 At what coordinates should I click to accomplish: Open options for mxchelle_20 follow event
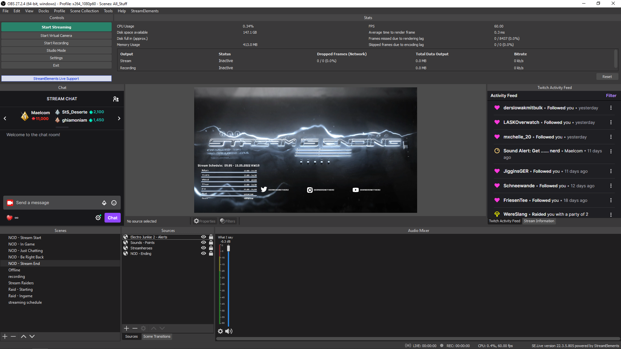[611, 137]
